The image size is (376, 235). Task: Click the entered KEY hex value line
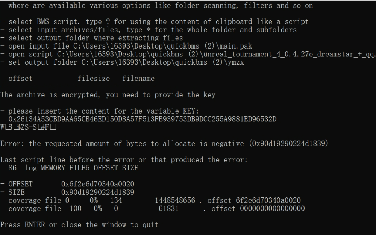[x=143, y=119]
